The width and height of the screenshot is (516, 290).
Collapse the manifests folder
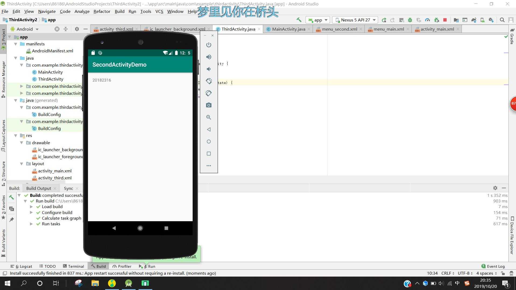[16, 44]
